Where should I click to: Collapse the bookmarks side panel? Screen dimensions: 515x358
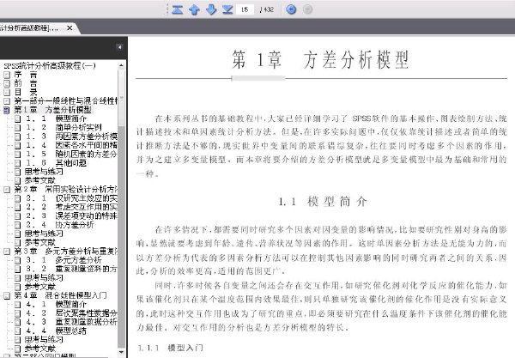120,47
